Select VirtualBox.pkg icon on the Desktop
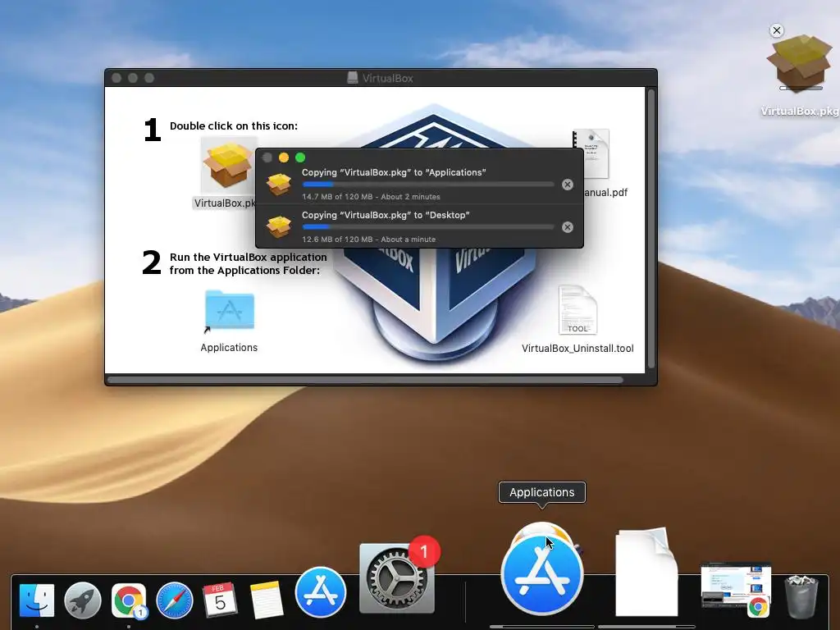 [x=801, y=63]
